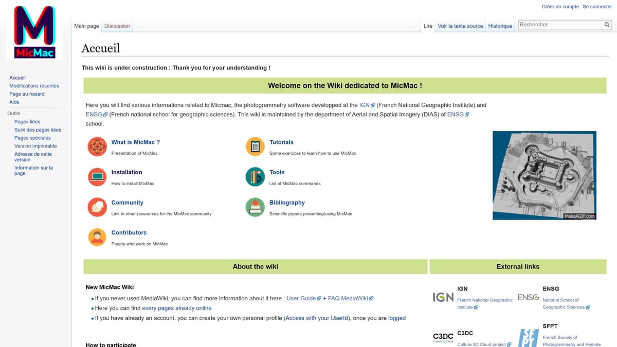The image size is (617, 347).
Task: Click the ENSG logo in External links
Action: 528,297
